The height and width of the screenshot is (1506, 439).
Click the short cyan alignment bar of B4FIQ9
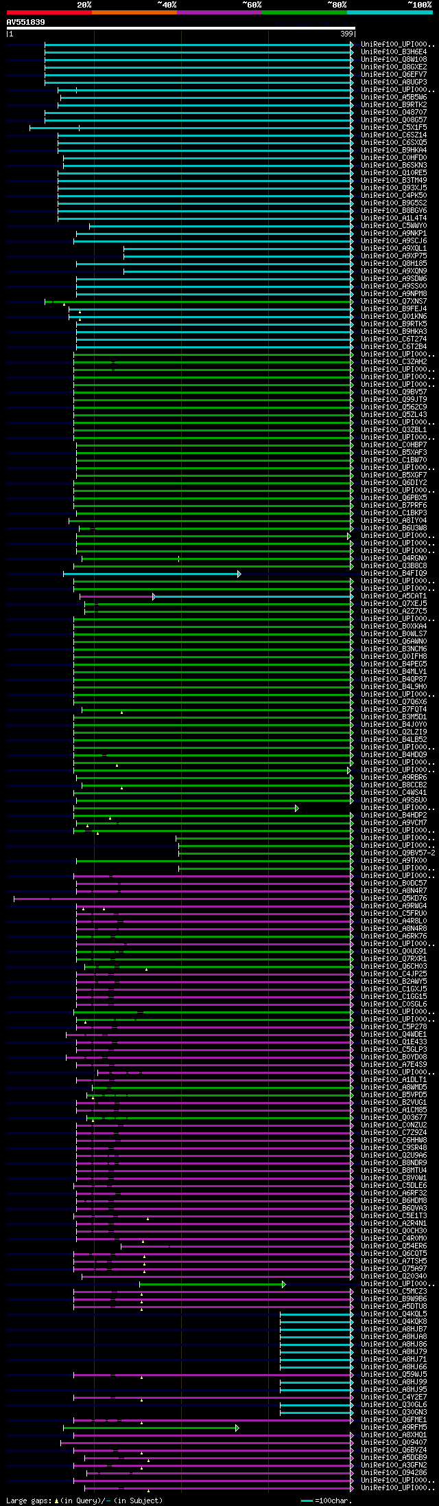[x=152, y=574]
